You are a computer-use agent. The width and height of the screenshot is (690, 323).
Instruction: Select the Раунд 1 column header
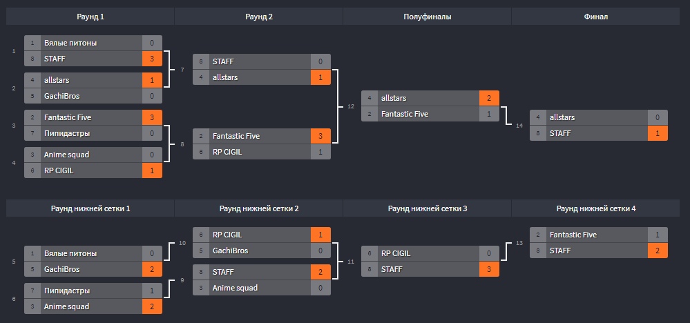point(90,17)
